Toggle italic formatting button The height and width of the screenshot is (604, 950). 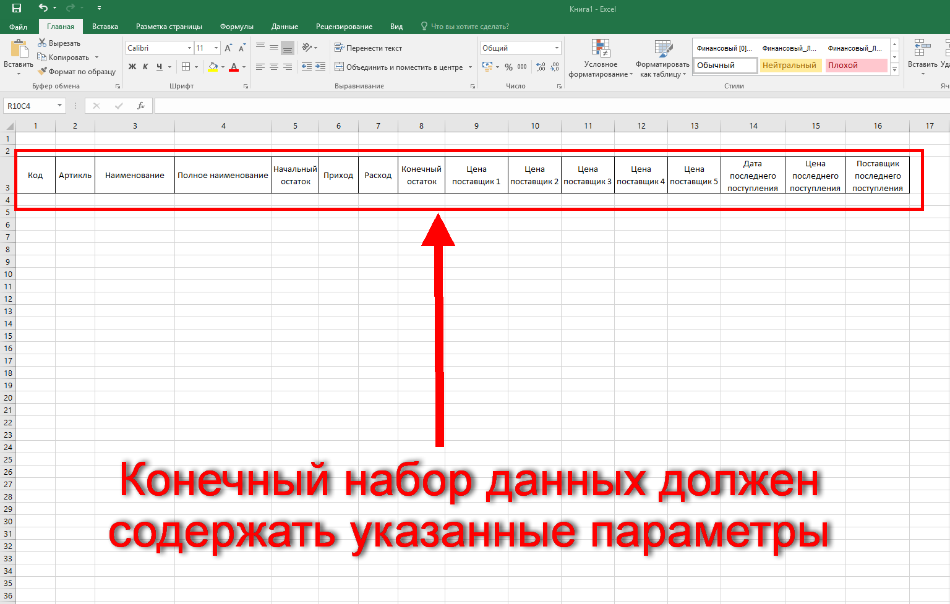tap(145, 67)
